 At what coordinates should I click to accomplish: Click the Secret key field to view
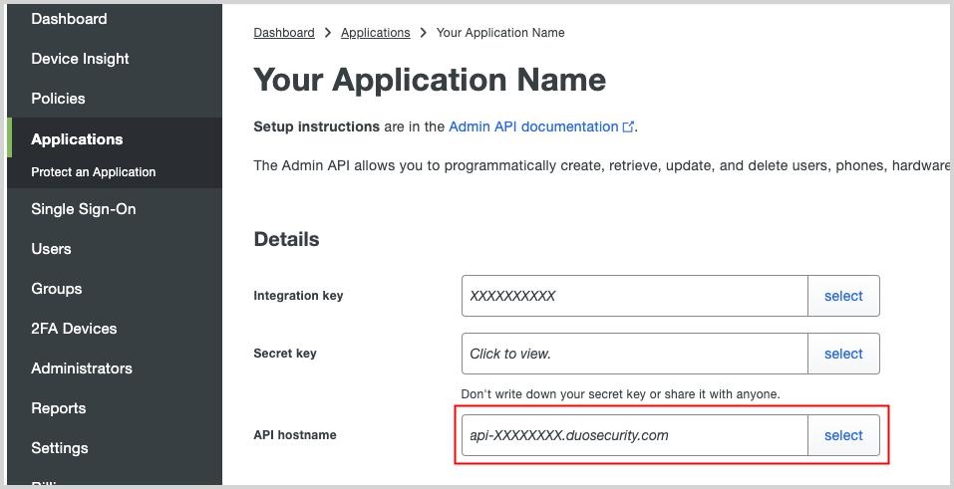[x=634, y=354]
